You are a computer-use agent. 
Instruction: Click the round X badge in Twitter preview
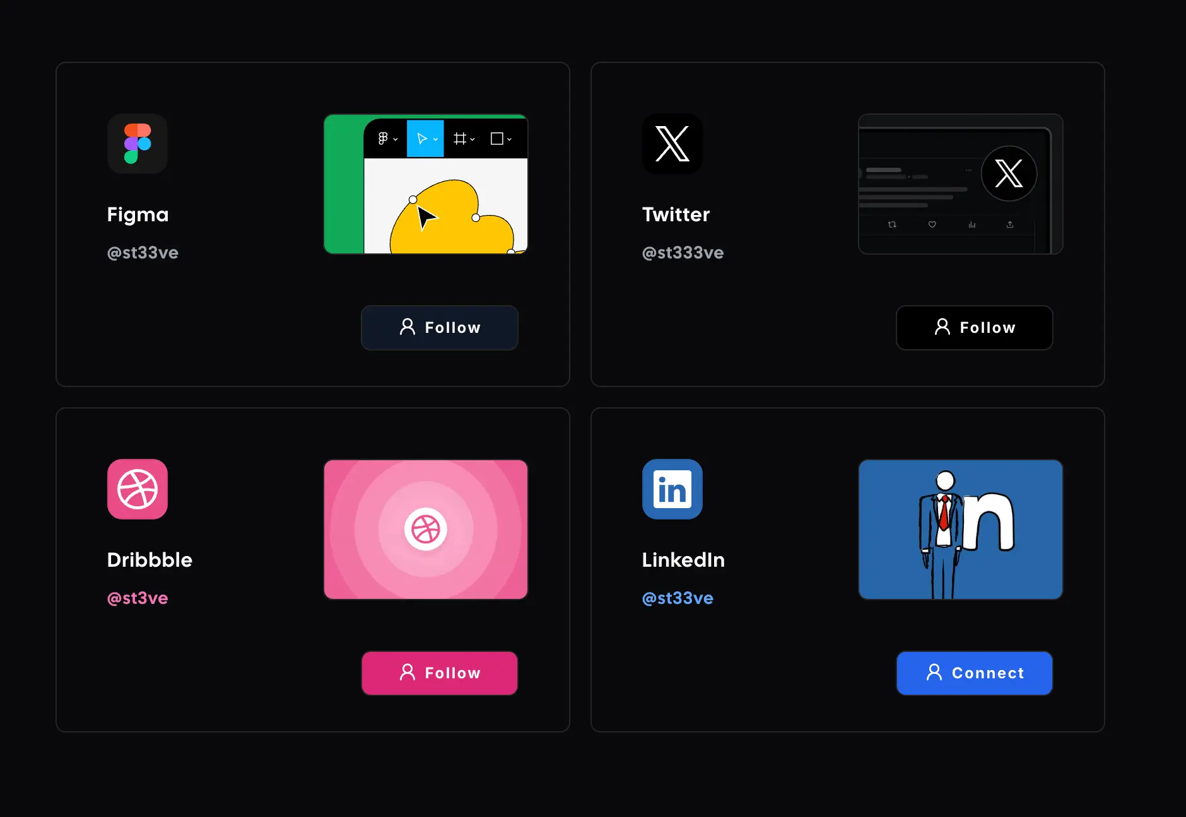coord(1009,173)
